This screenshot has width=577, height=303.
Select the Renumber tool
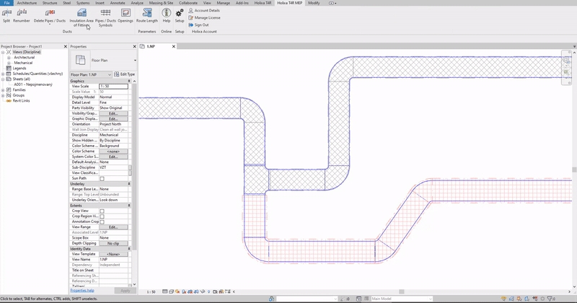click(x=22, y=13)
